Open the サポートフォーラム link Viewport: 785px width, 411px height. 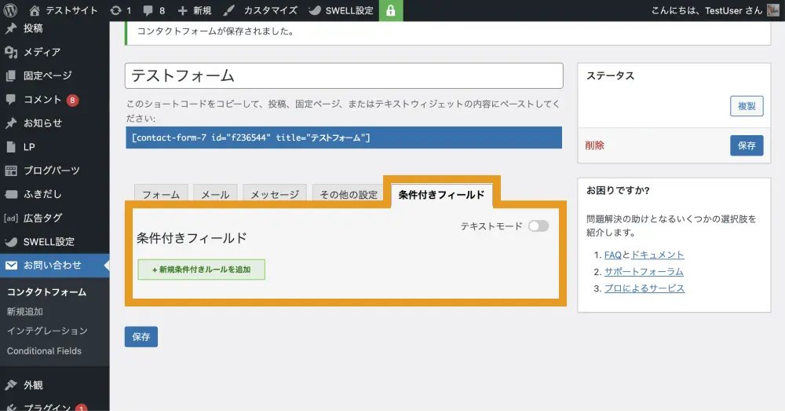click(644, 272)
